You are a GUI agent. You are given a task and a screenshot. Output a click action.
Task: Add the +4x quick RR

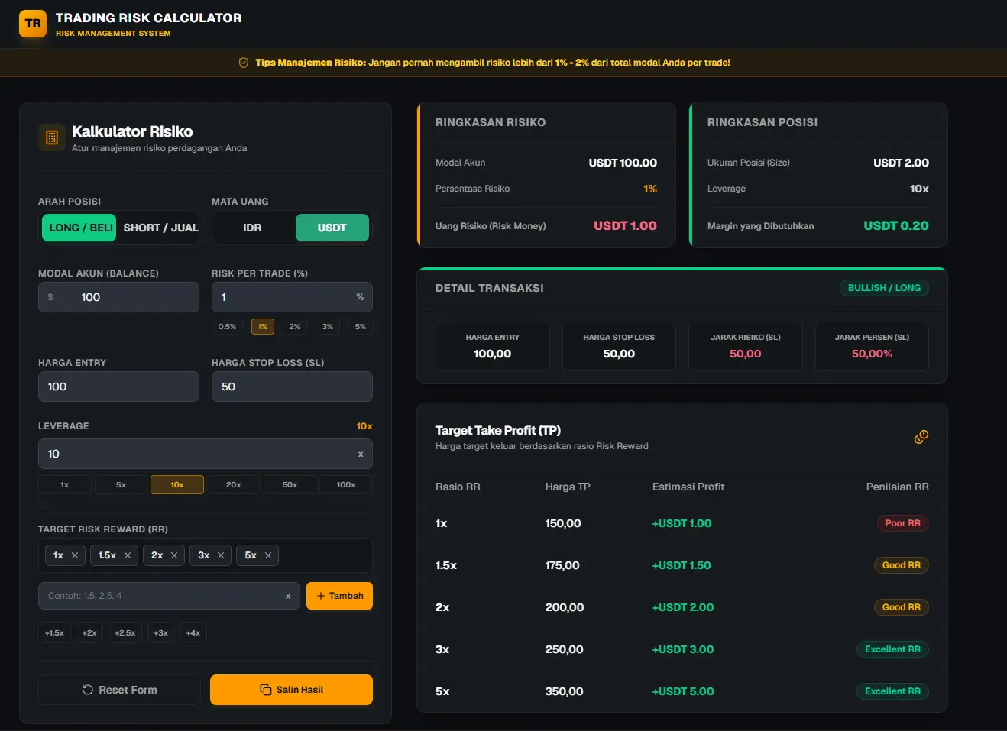coord(193,632)
